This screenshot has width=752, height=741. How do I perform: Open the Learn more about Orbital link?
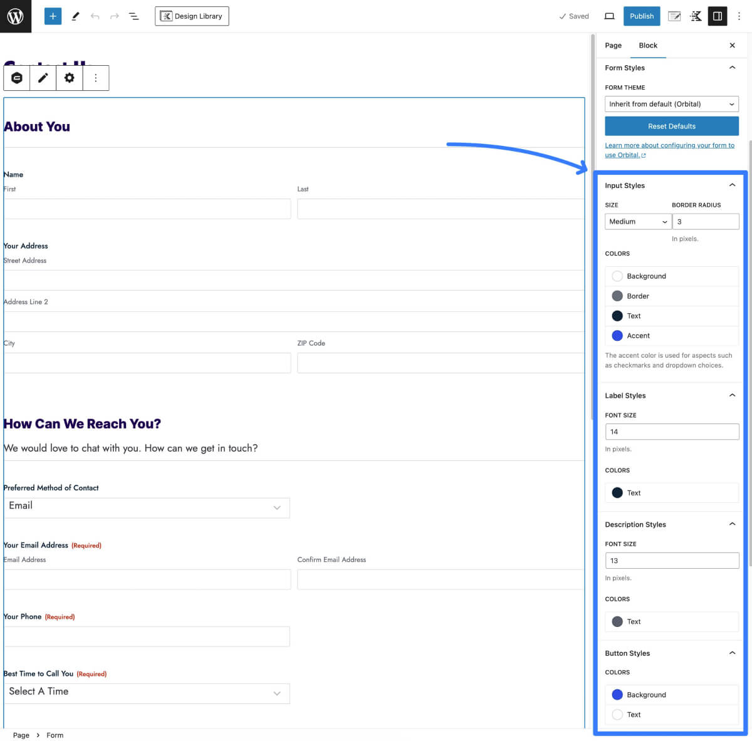(x=669, y=150)
